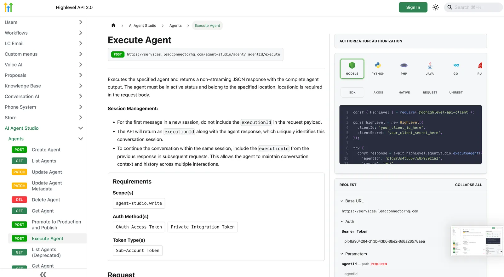The width and height of the screenshot is (504, 277).
Task: Open the Create Agent sidebar page
Action: click(46, 150)
